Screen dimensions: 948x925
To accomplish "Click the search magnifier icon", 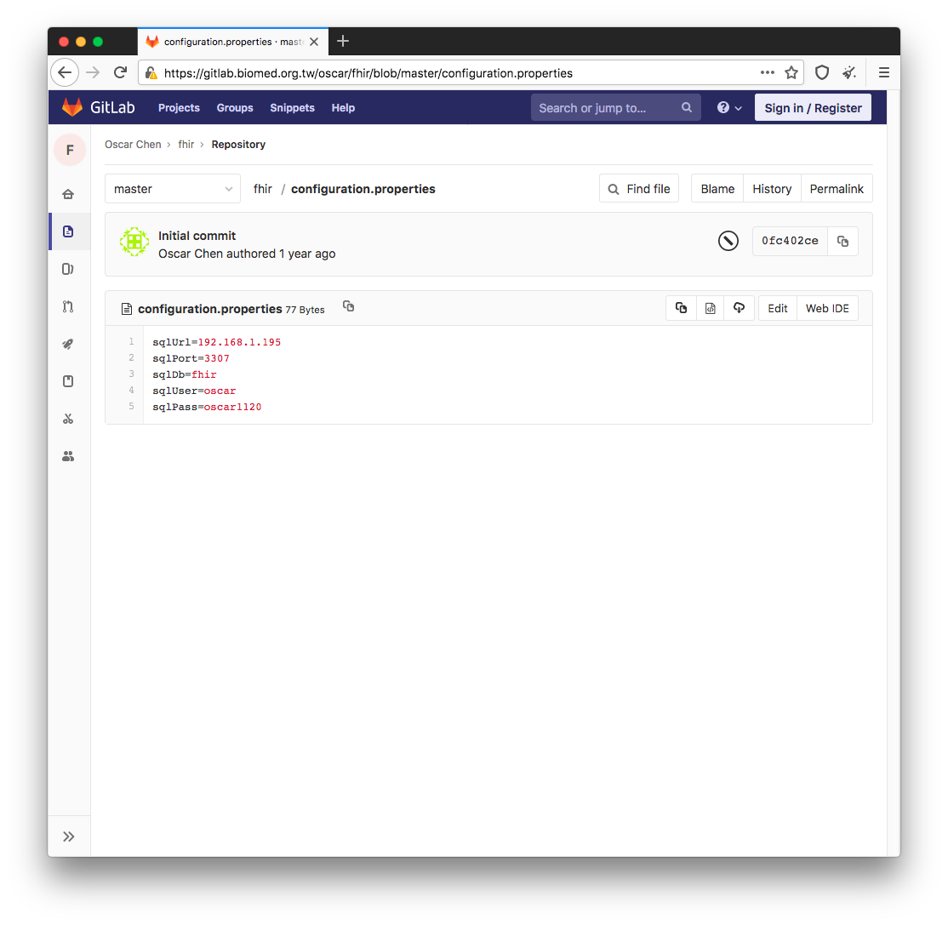I will (686, 107).
